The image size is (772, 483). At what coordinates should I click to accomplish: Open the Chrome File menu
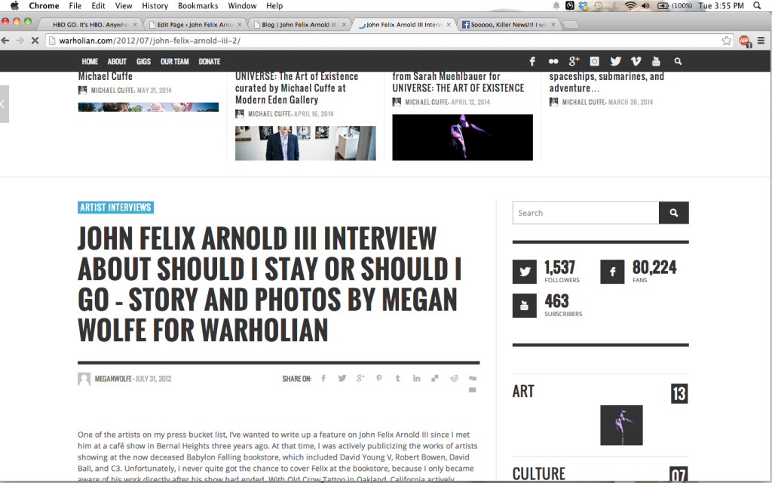coord(75,6)
